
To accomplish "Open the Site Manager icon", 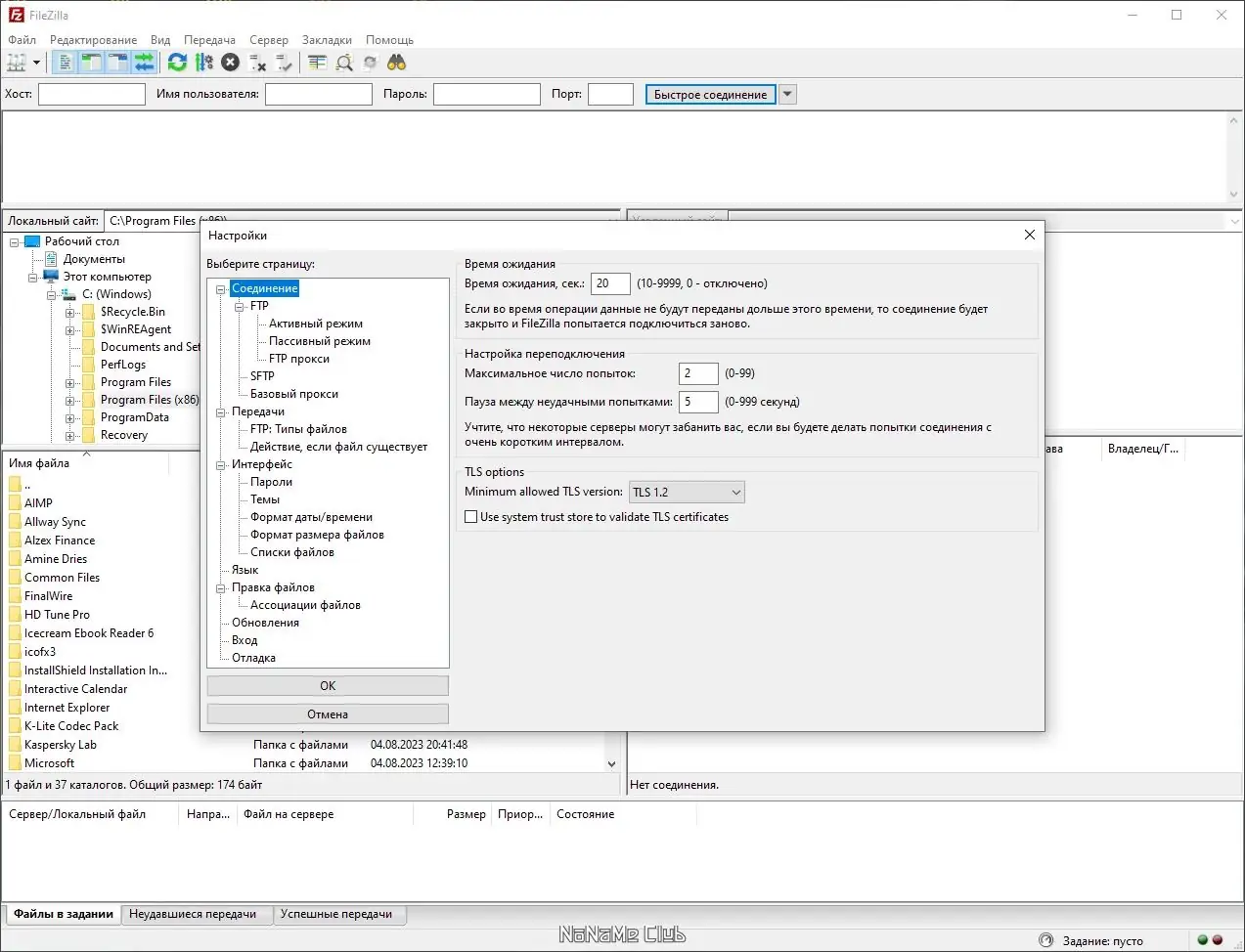I will pos(16,63).
